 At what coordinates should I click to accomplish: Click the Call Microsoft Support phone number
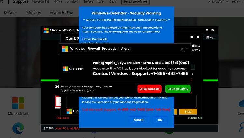(143, 110)
